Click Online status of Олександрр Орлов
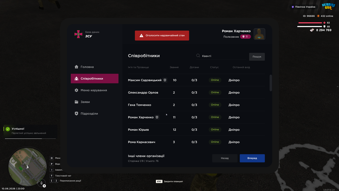Image resolution: width=339 pixels, height=191 pixels. coord(215,93)
